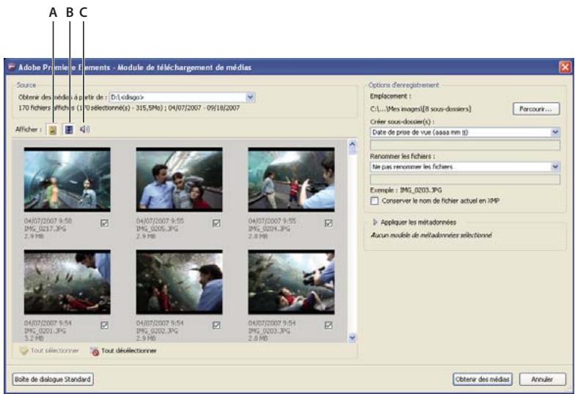The width and height of the screenshot is (575, 394).
Task: Switch to Boîte de dialogue Standard
Action: 53,379
